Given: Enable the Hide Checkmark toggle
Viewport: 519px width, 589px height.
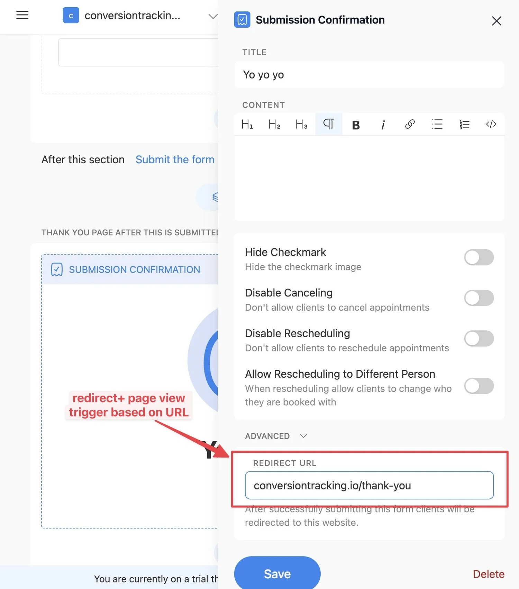Looking at the screenshot, I should click(x=479, y=257).
